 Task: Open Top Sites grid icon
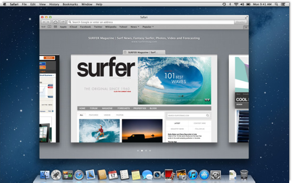click(55, 27)
